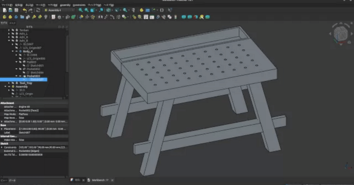Screen dimensions: 354x185
Task: Collapse the Ashi_B tree item
Action: [9, 41]
